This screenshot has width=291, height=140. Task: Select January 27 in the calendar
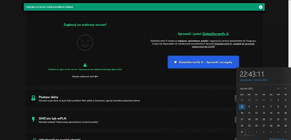pyautogui.click(x=264, y=126)
